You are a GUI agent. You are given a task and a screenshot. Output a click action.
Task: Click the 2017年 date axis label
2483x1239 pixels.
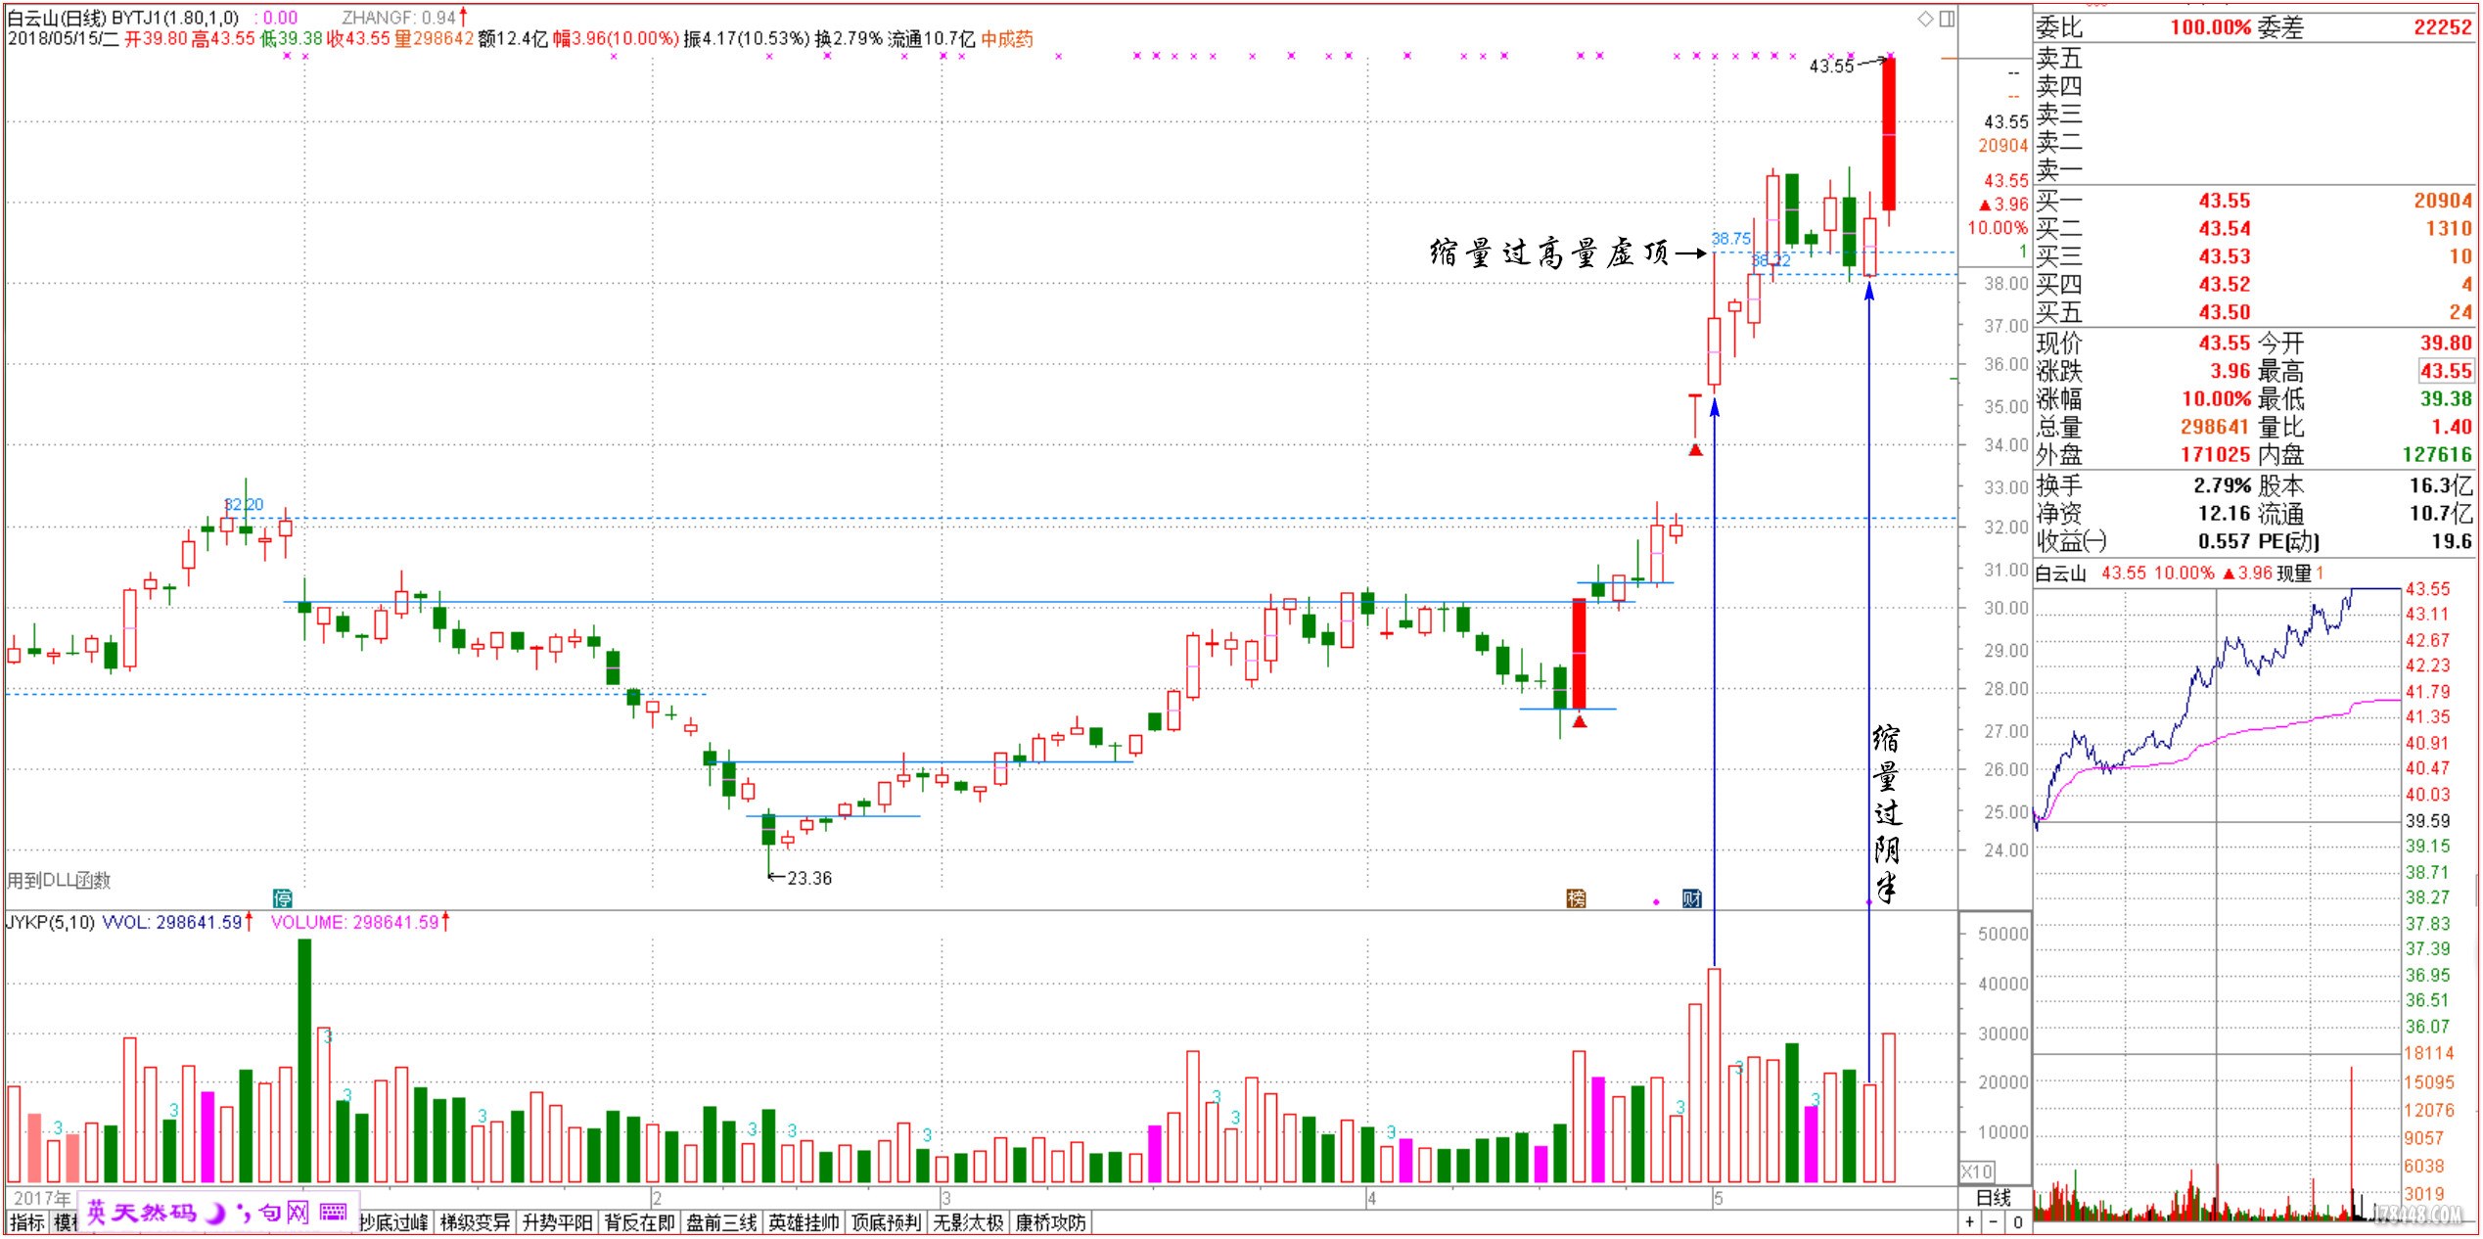42,1198
